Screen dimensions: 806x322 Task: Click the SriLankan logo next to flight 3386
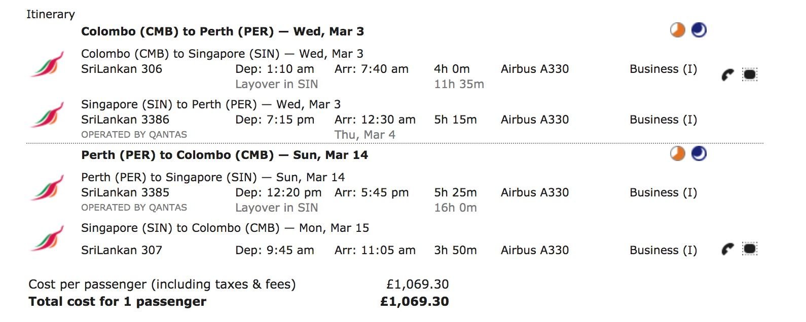(x=47, y=115)
